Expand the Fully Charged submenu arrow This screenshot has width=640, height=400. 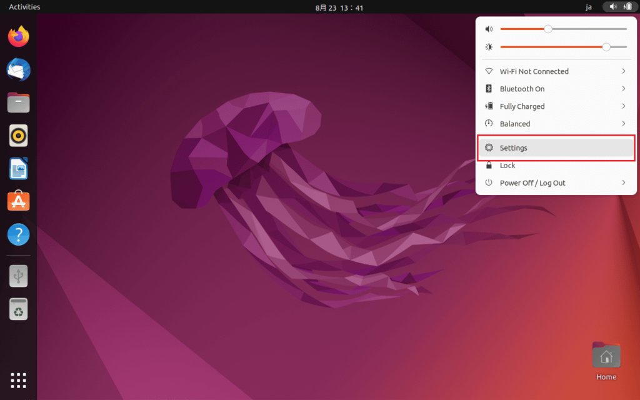[624, 106]
